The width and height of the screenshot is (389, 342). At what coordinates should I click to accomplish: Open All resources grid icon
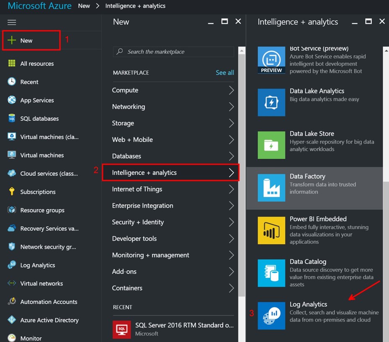pyautogui.click(x=12, y=63)
